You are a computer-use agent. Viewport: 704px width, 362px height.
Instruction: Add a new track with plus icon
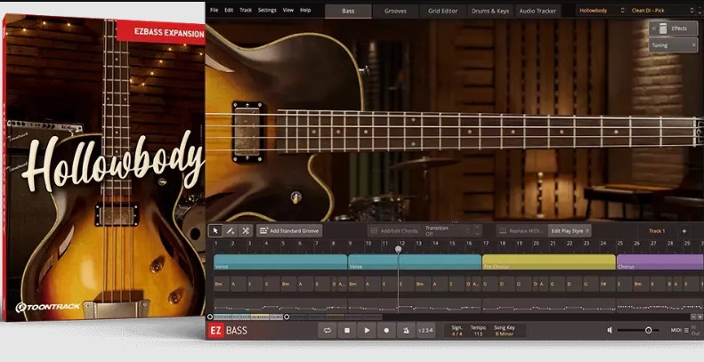[684, 231]
